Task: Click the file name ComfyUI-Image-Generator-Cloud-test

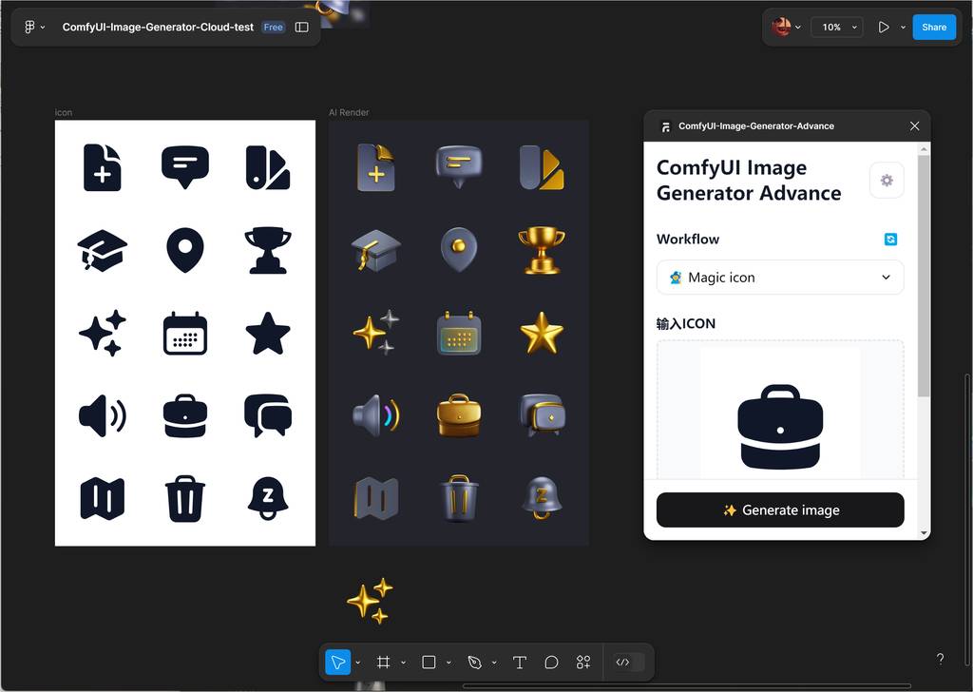Action: point(158,28)
